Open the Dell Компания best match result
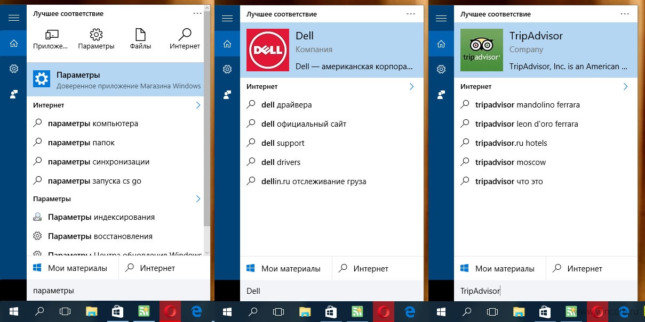This screenshot has height=322, width=645. 332,50
